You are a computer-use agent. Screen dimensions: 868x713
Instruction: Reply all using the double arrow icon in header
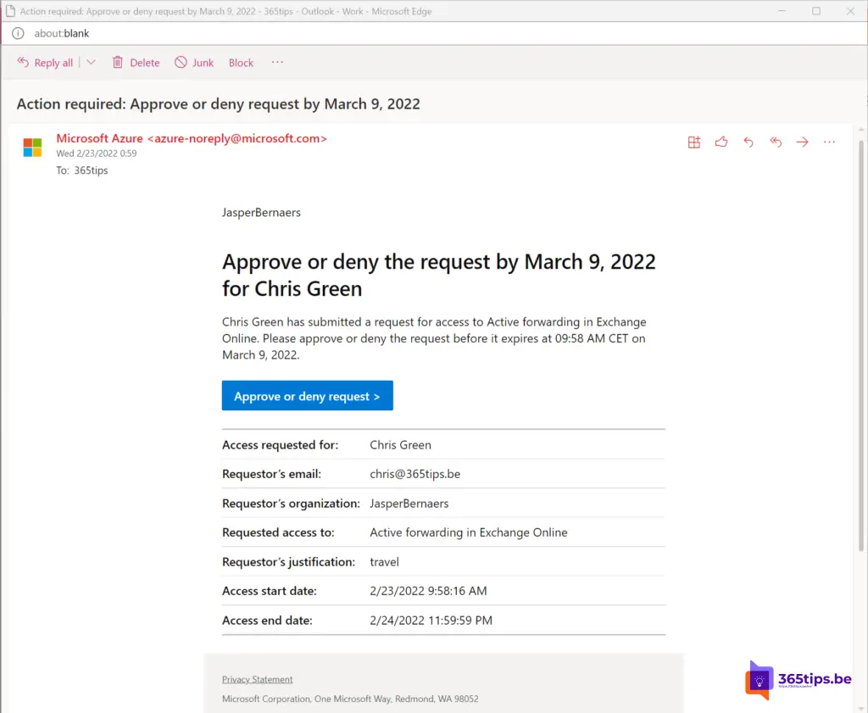[776, 142]
